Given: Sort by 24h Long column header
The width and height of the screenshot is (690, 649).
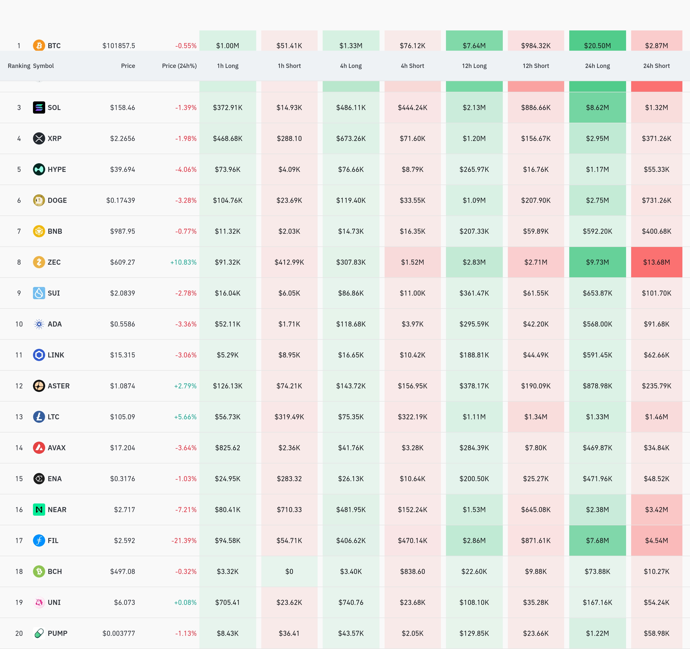Looking at the screenshot, I should (x=597, y=66).
